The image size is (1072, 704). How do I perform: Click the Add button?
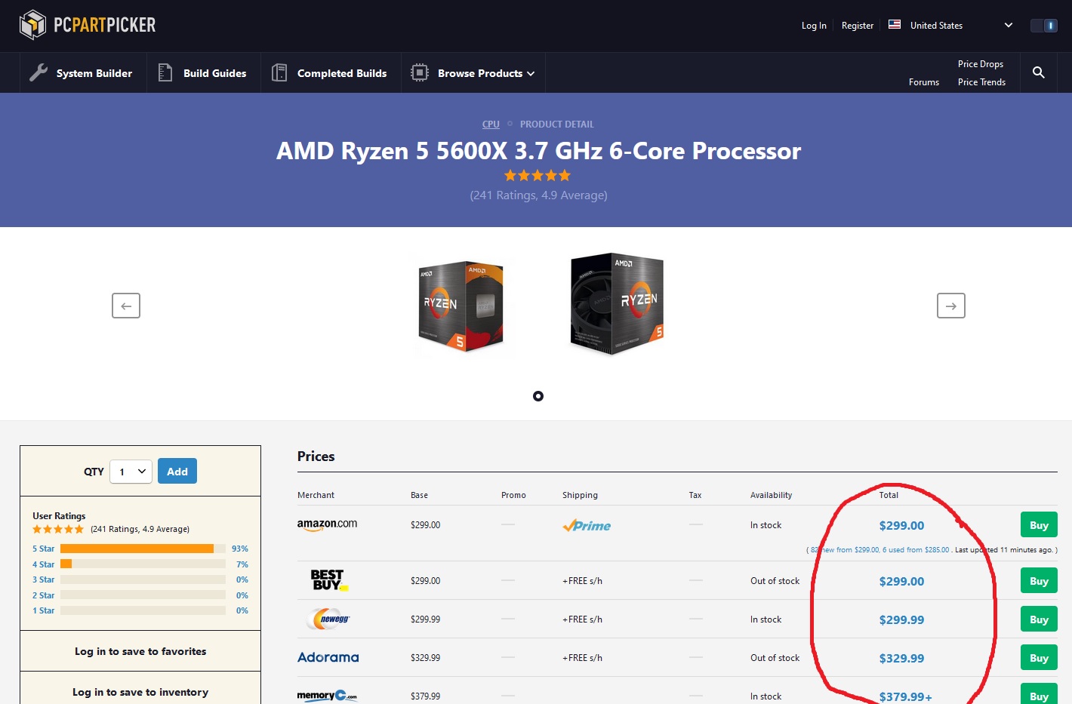click(177, 472)
